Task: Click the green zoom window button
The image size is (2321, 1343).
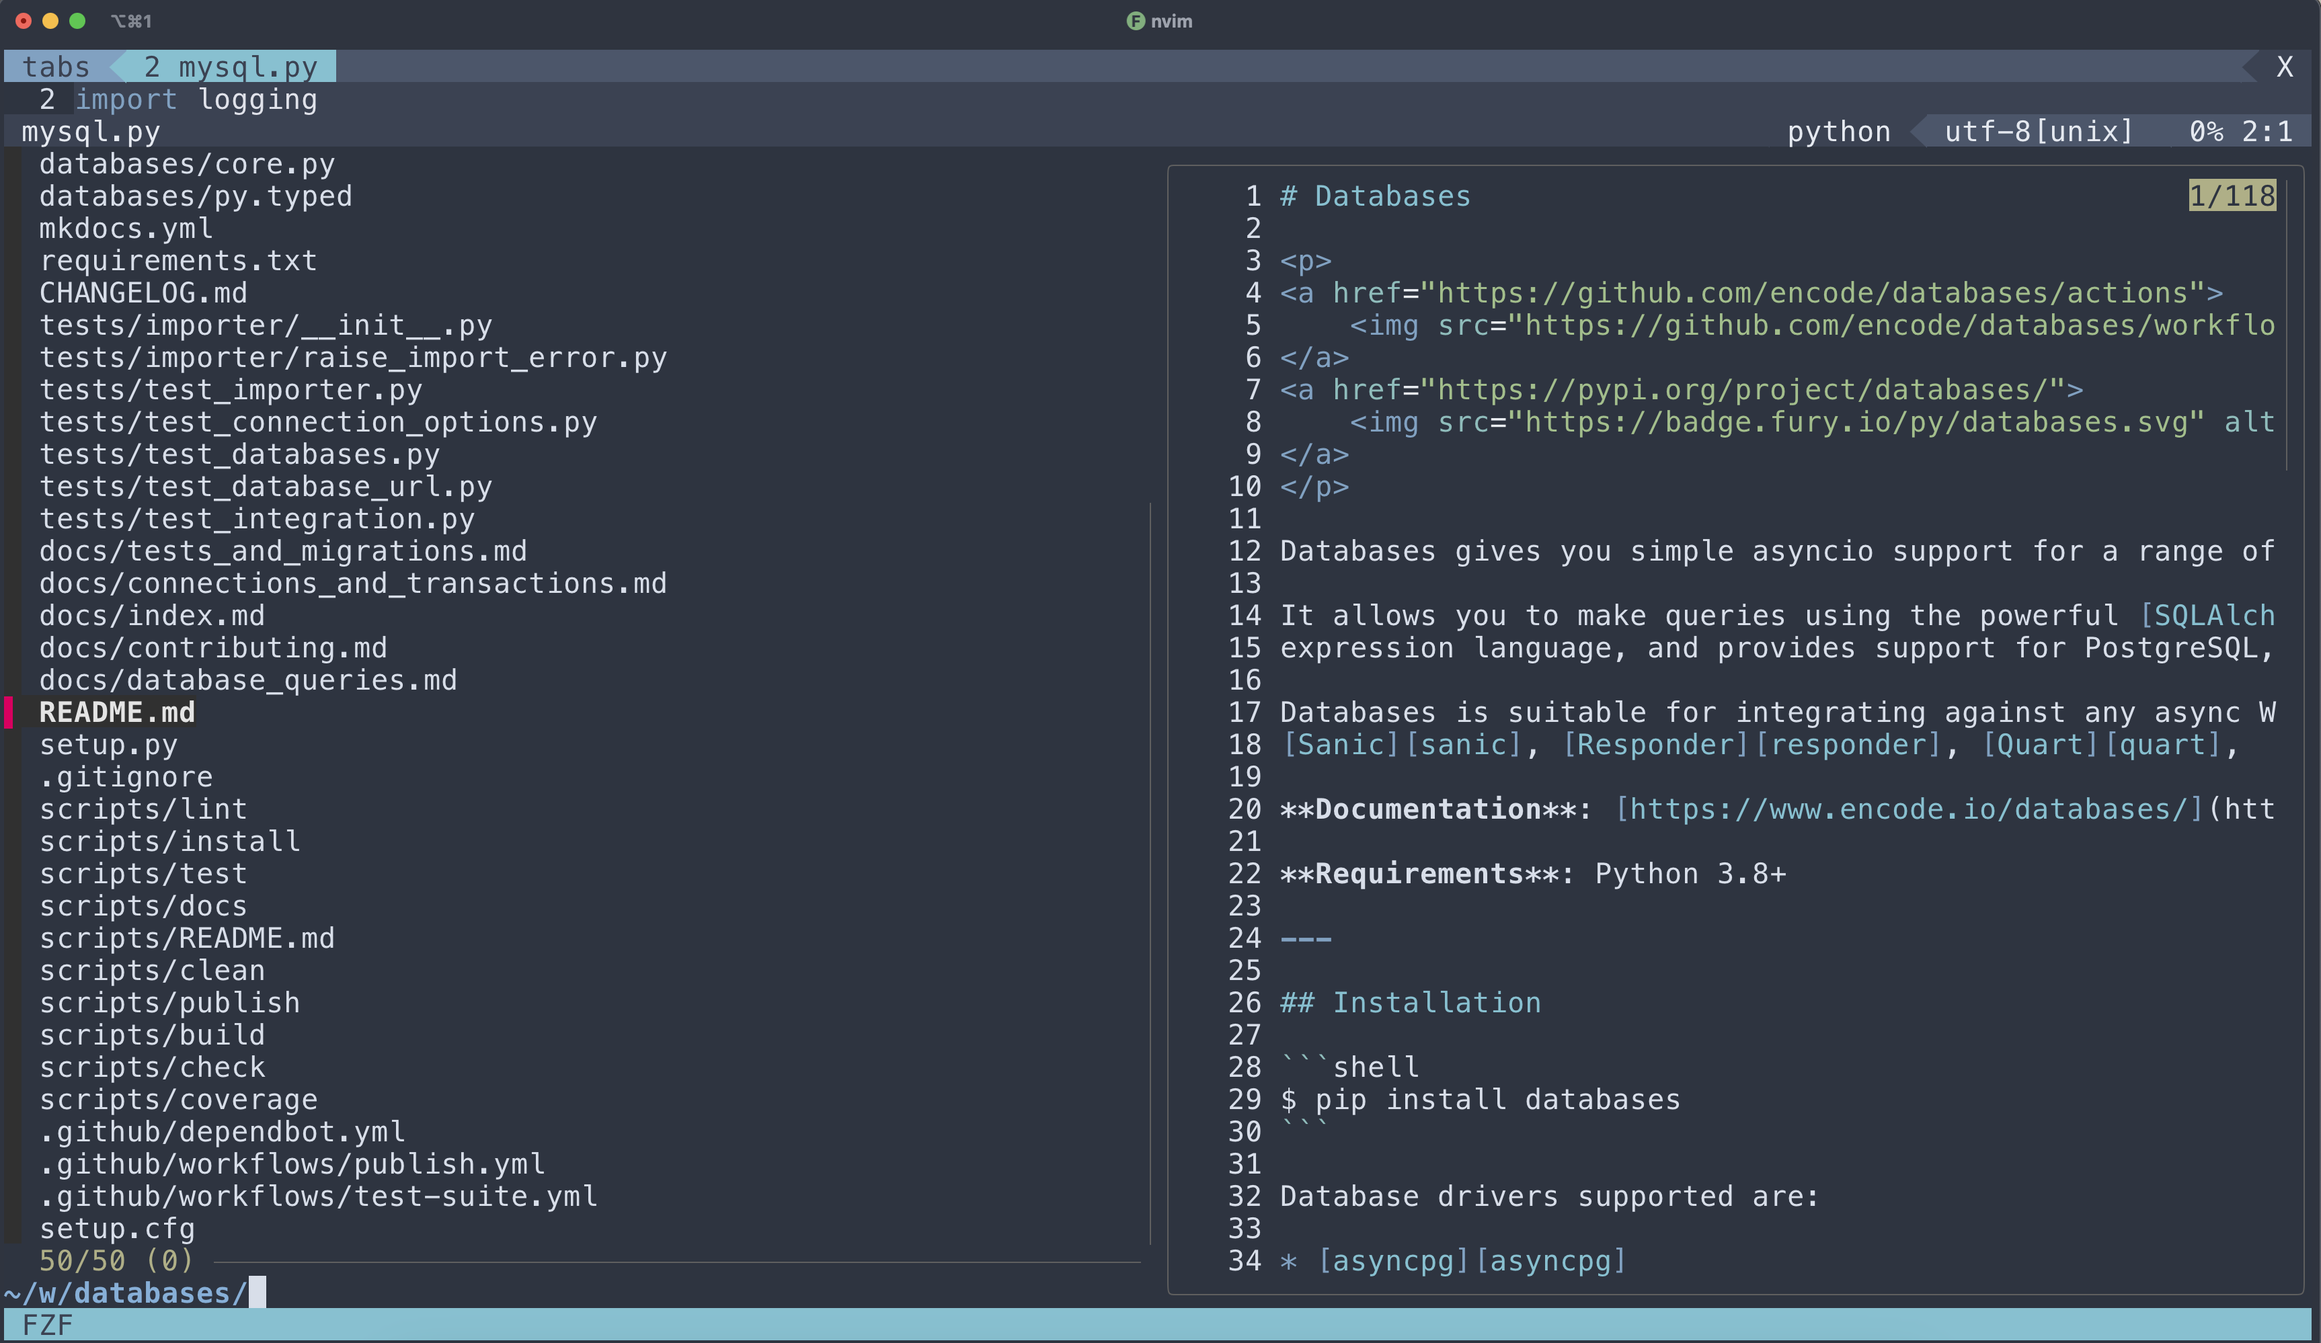Action: point(77,21)
